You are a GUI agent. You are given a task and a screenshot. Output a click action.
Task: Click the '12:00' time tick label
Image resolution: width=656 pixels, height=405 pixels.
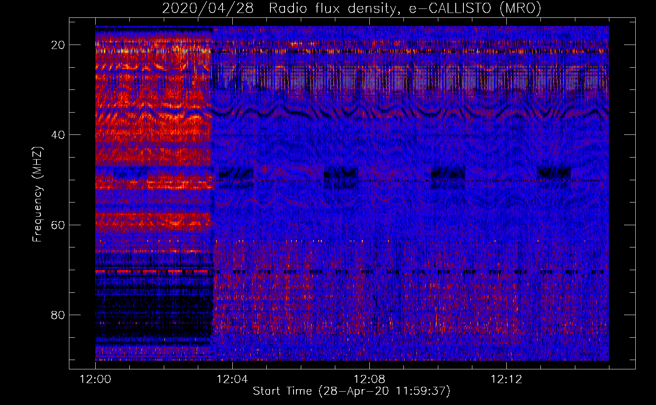[95, 379]
